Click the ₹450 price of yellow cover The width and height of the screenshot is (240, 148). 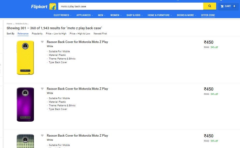(x=208, y=42)
